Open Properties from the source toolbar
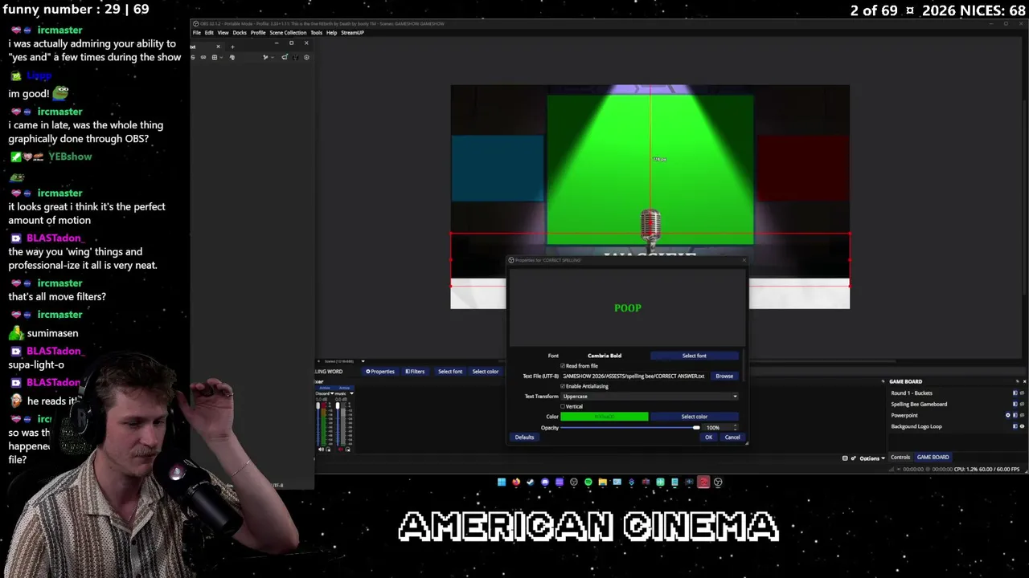Image resolution: width=1029 pixels, height=578 pixels. point(380,372)
